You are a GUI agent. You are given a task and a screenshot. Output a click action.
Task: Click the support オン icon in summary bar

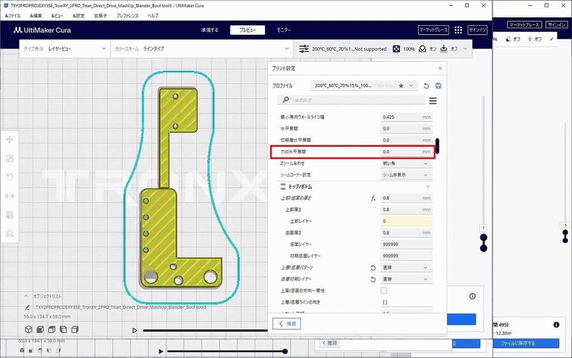click(422, 49)
